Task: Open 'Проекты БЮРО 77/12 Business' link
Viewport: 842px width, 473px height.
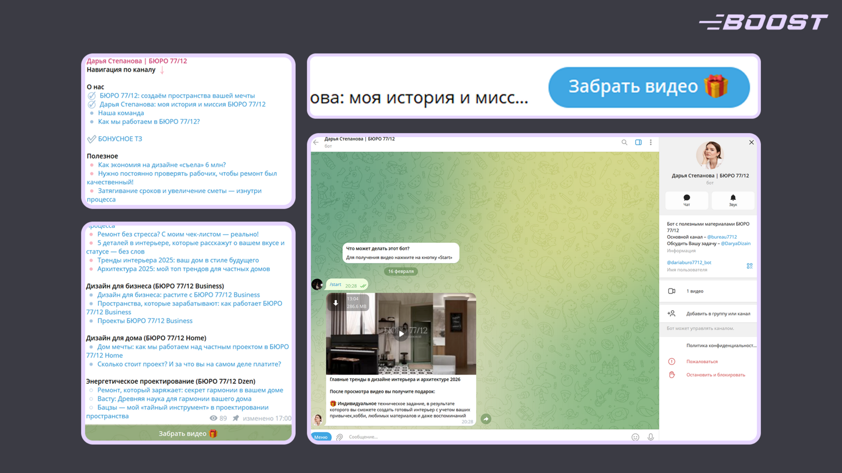Action: pyautogui.click(x=145, y=321)
